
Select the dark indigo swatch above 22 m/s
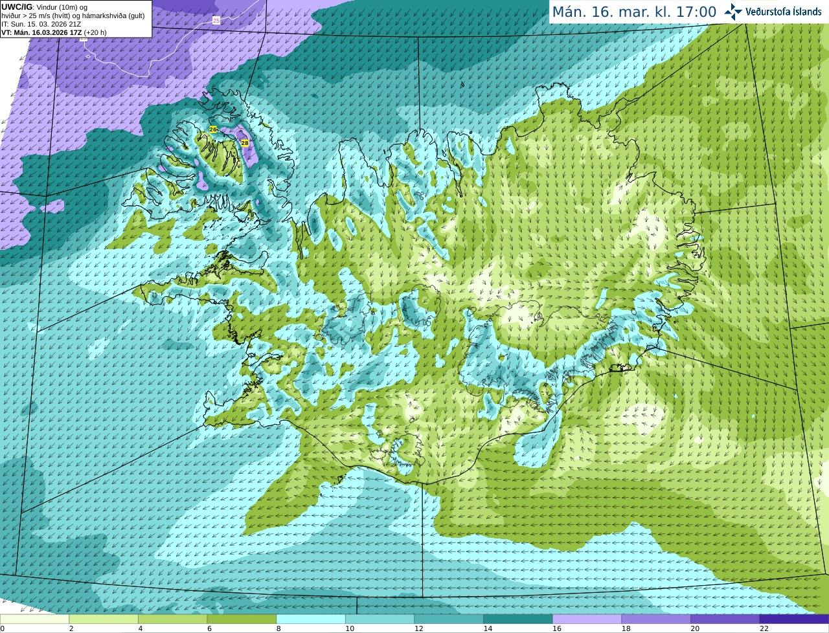click(795, 619)
